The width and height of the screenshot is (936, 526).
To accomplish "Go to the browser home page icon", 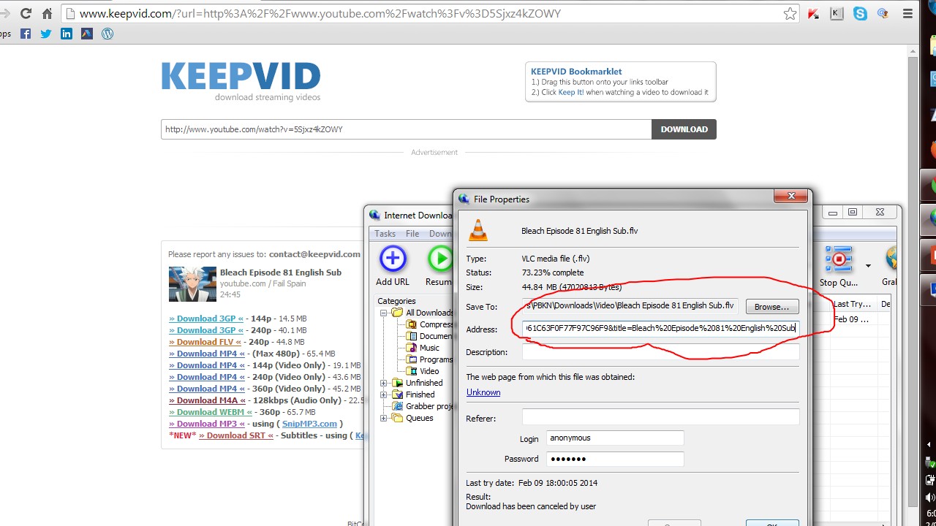I will coord(48,14).
